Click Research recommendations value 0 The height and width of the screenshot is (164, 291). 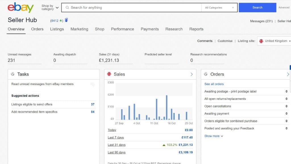[192, 60]
